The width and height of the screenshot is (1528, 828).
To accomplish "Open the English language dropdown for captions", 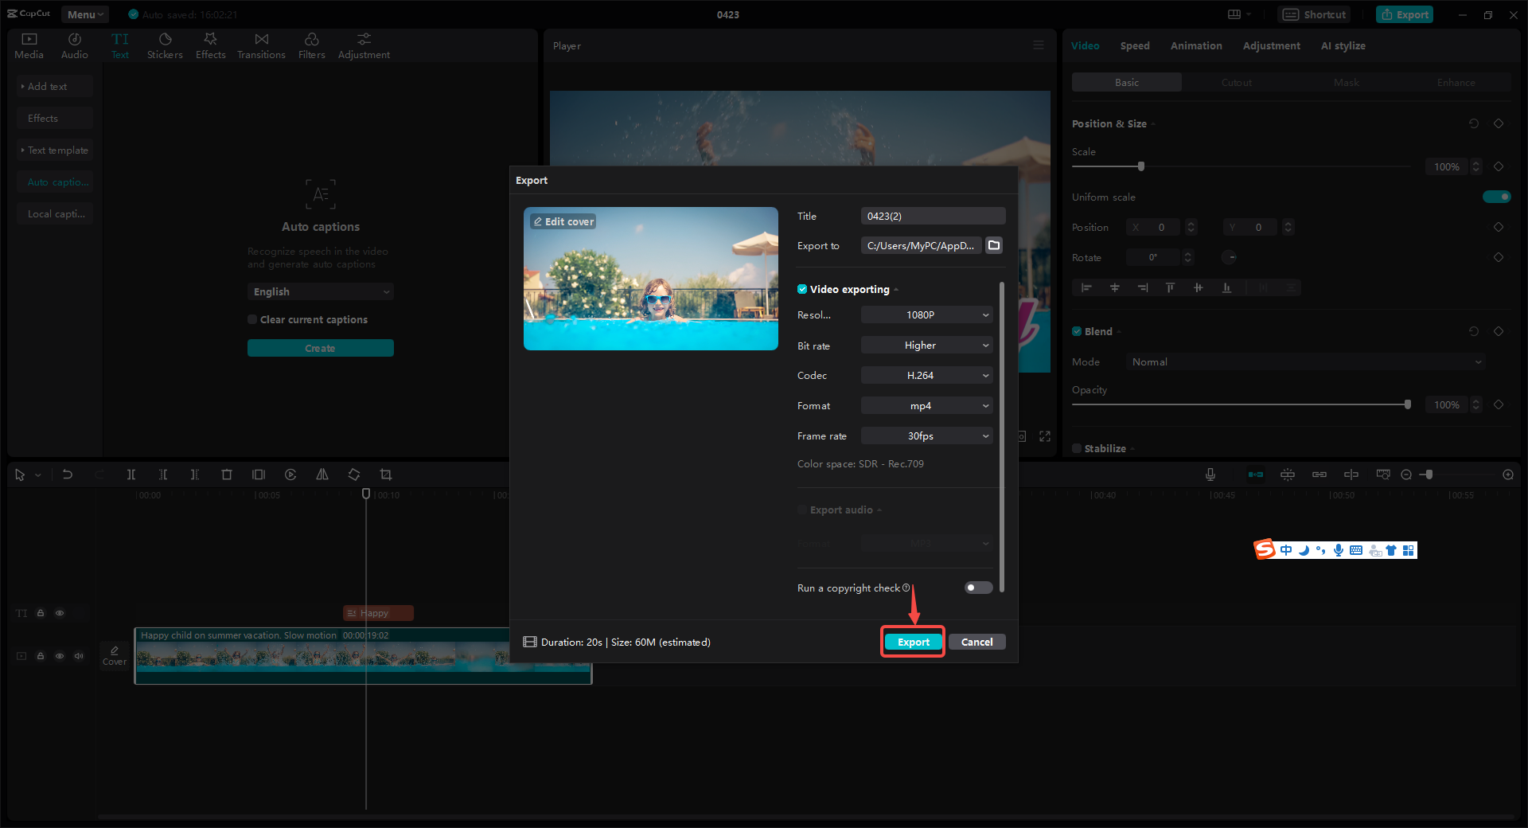I will click(320, 291).
